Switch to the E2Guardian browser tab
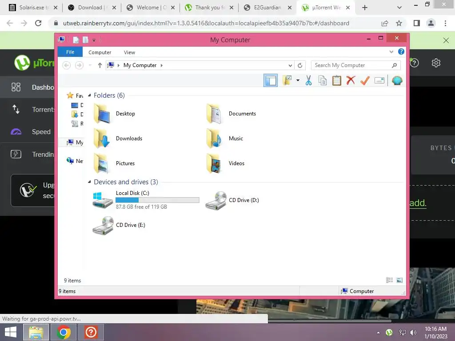 tap(267, 8)
